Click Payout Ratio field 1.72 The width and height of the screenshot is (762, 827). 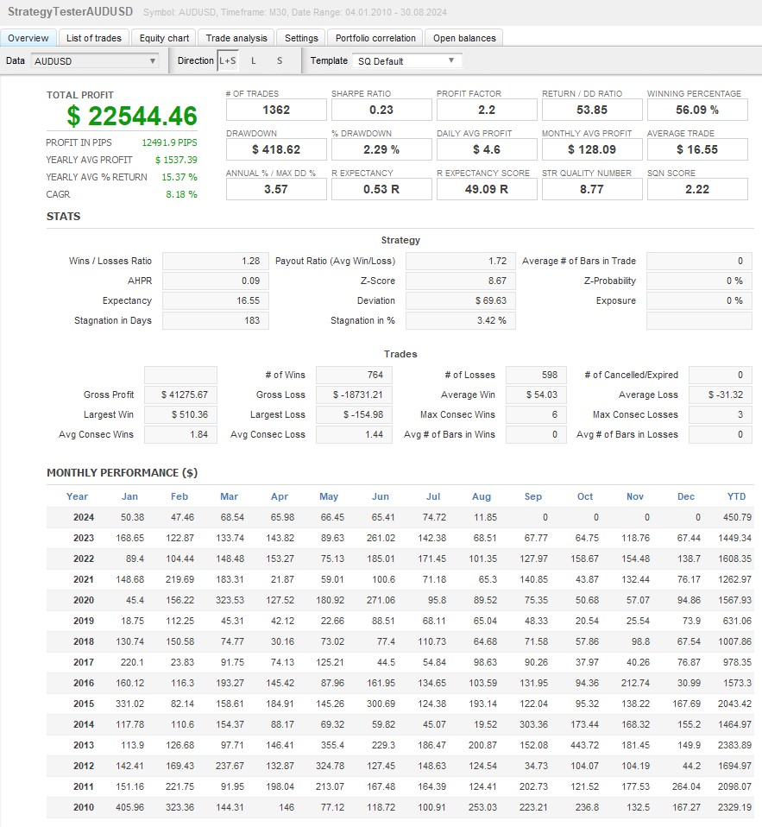point(460,261)
